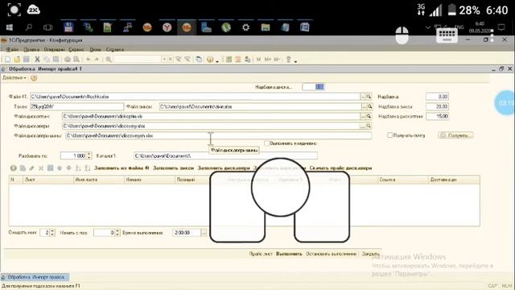The width and height of the screenshot is (515, 290).
Task: Open the Справка menu
Action: click(115, 49)
